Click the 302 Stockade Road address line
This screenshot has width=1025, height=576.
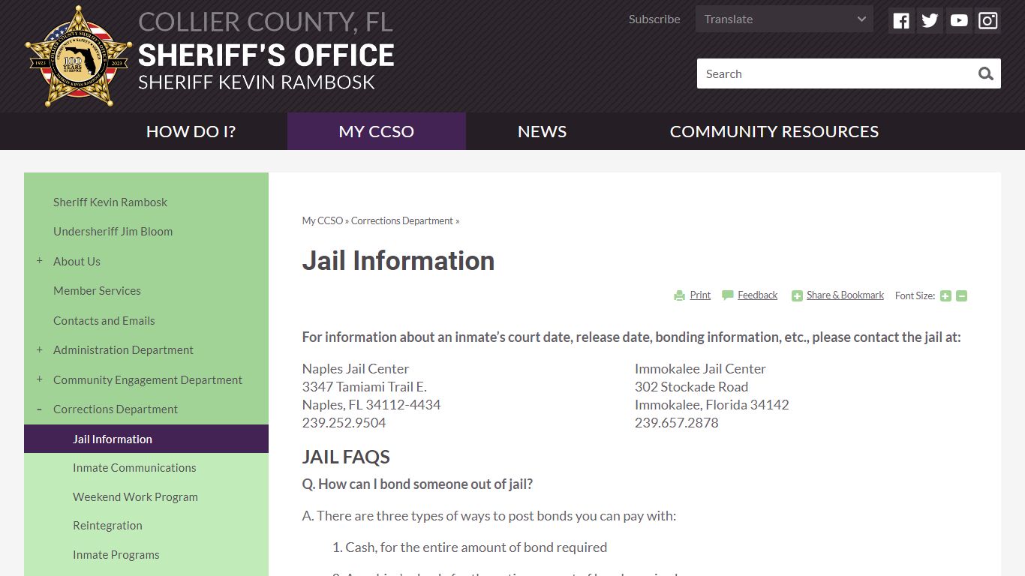tap(692, 386)
